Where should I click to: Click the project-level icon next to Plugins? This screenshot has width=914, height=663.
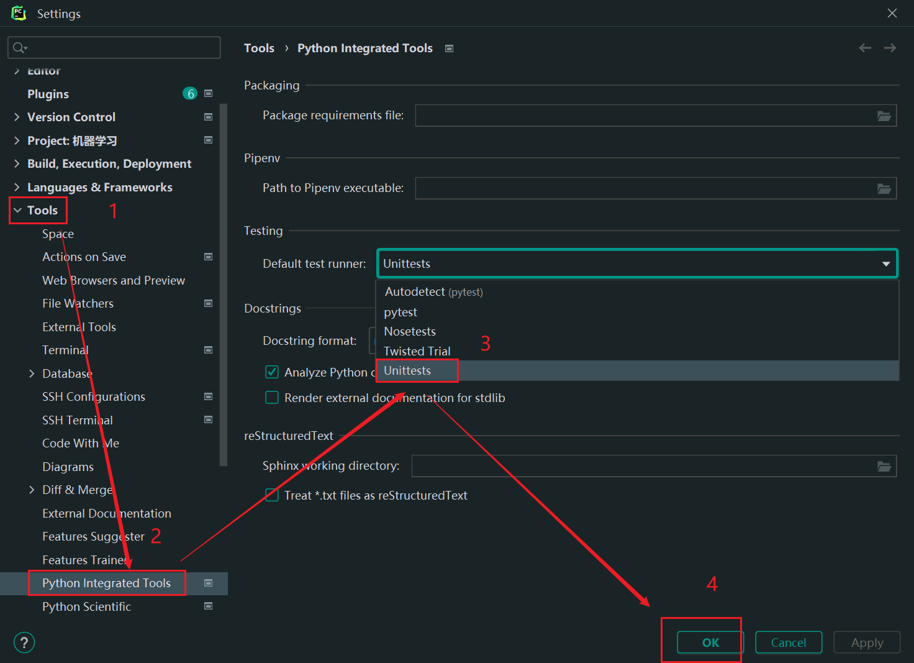pyautogui.click(x=209, y=93)
